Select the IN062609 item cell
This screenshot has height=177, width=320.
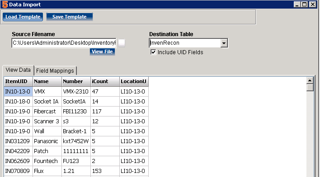(19, 161)
